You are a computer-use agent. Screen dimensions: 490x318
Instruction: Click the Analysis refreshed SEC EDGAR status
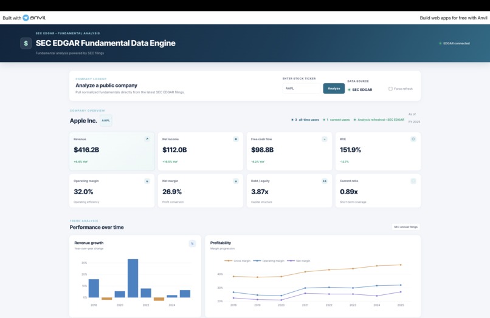coord(379,120)
